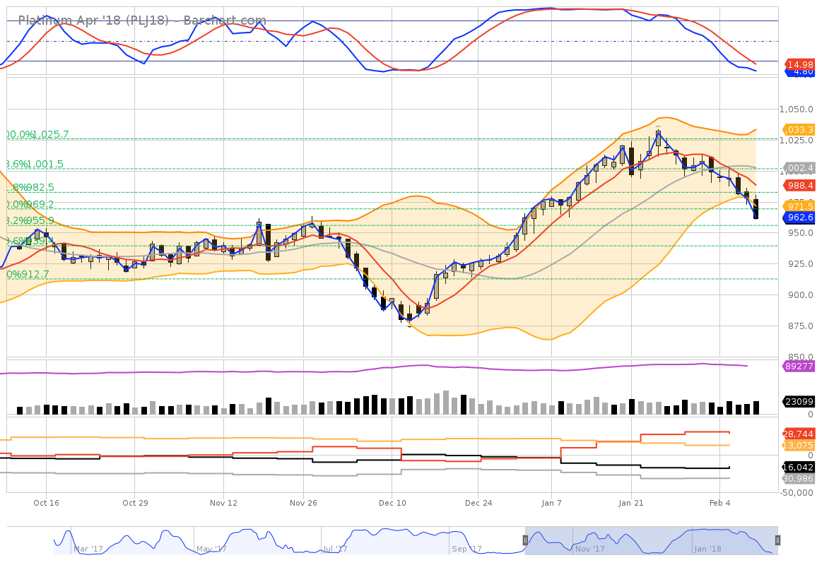Image resolution: width=817 pixels, height=565 pixels.
Task: Click the orange 13,075 COT label
Action: [799, 445]
